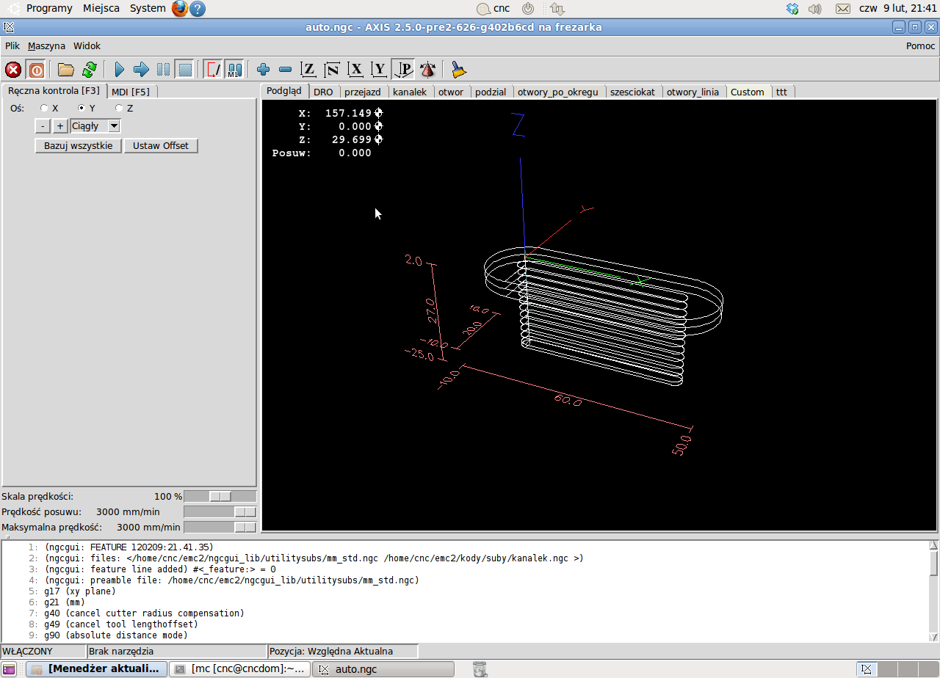
Task: Clear live plot with broom icon
Action: click(x=459, y=70)
